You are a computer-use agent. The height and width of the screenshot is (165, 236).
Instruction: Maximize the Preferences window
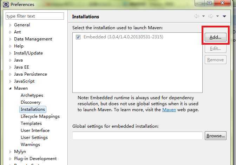[x=209, y=3]
